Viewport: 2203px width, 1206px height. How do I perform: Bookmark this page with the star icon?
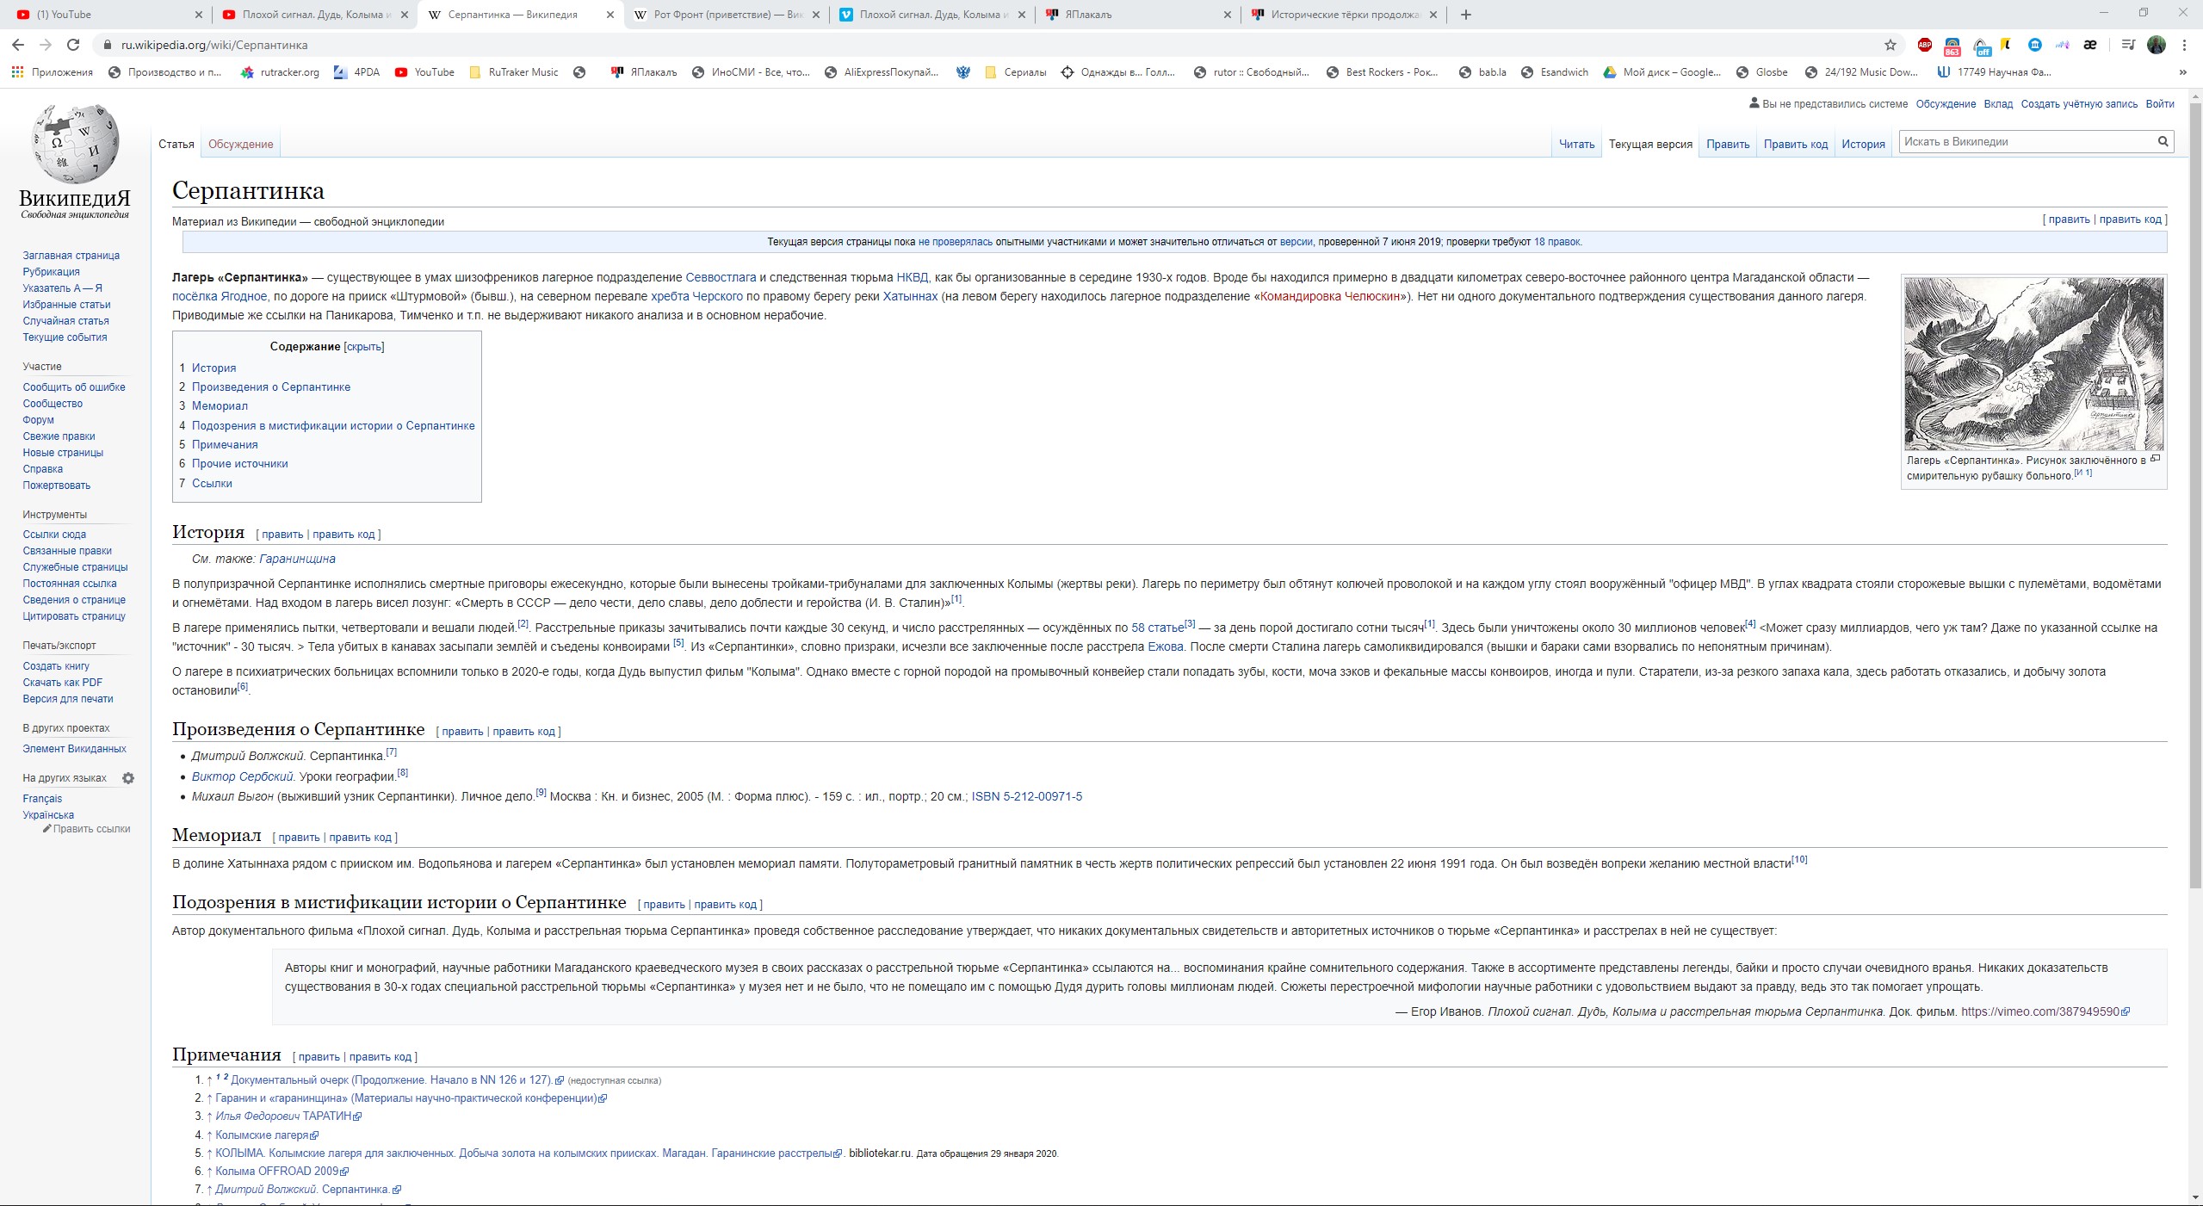tap(1890, 45)
